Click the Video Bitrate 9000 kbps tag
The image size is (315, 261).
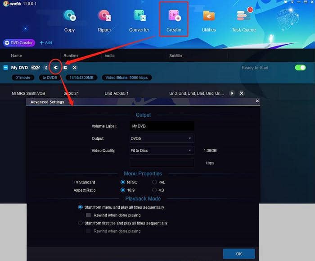pos(126,78)
